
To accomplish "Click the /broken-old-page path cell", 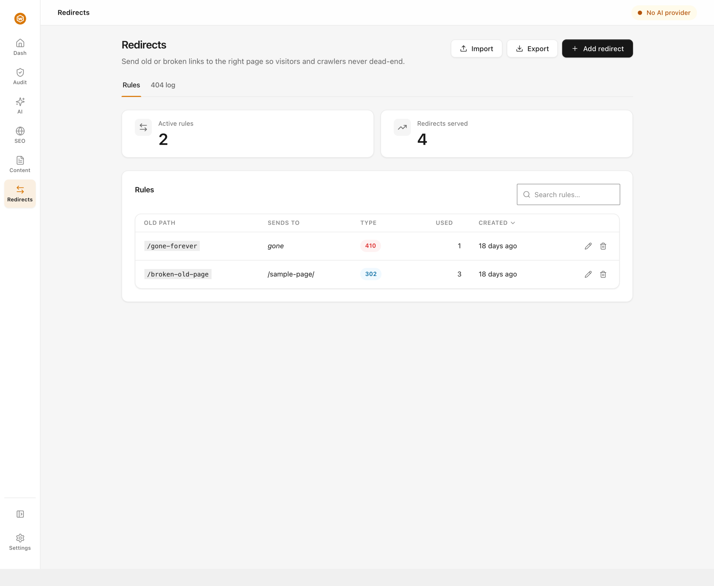I will pos(178,274).
